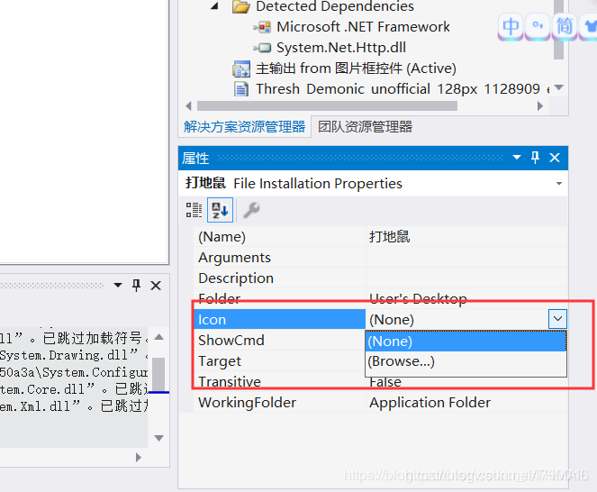Click the Microsoft .NET Framework dependency icon

263,27
